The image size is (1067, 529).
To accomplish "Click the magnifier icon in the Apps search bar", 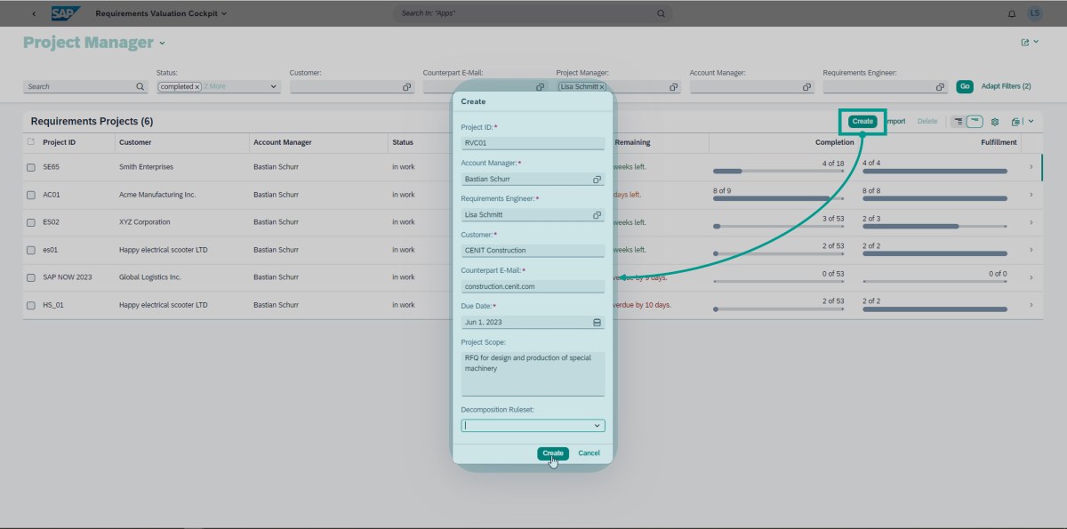I will (661, 13).
